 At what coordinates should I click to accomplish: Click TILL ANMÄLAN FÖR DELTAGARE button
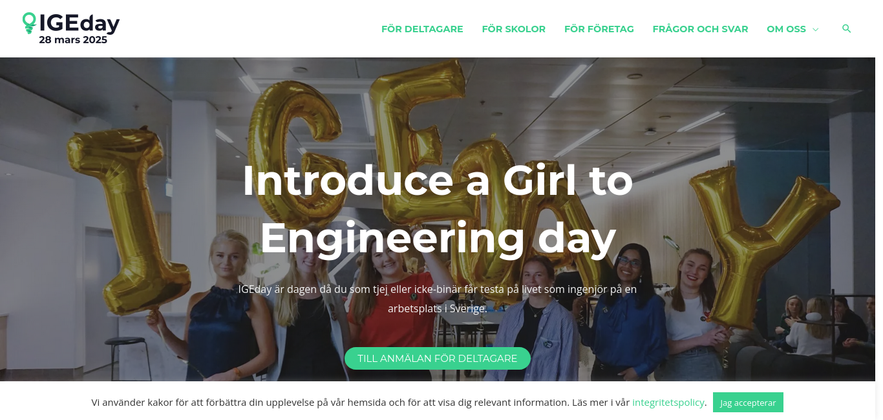pos(438,358)
